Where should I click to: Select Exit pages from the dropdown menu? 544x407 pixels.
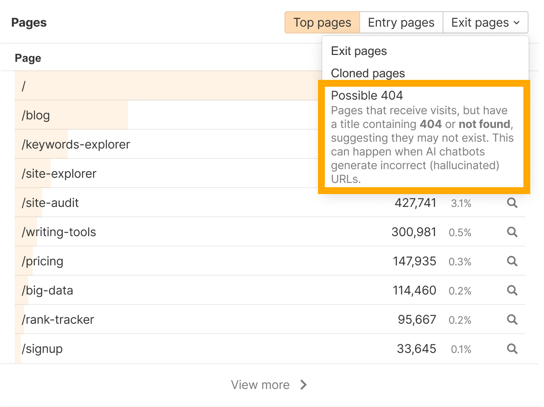coord(359,51)
